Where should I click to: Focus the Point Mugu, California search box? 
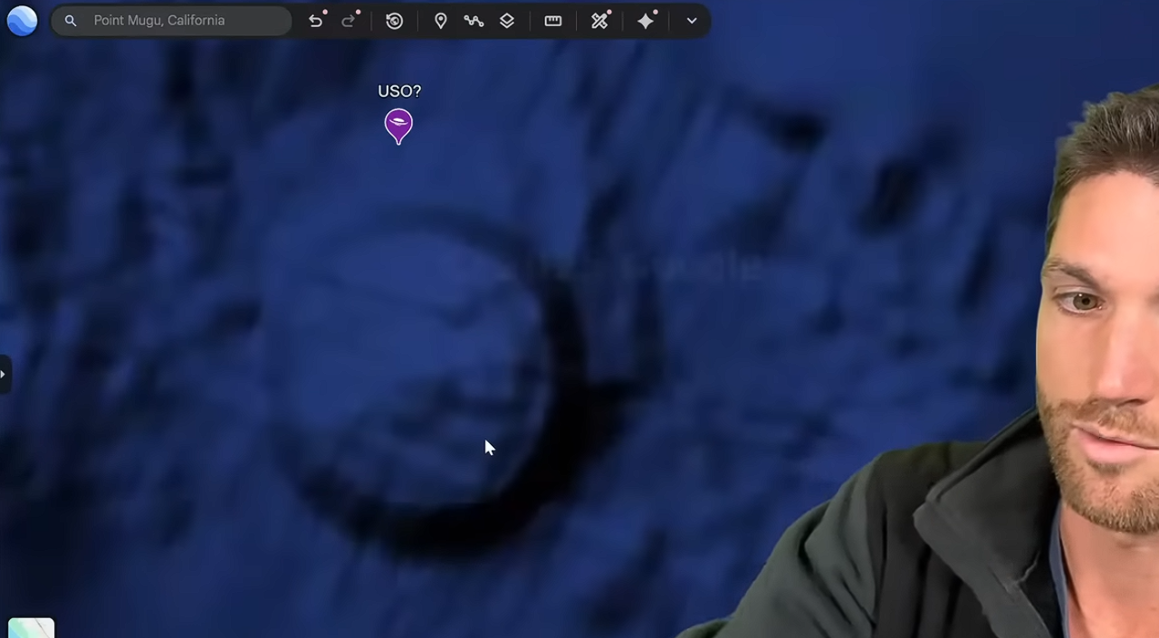click(x=172, y=21)
